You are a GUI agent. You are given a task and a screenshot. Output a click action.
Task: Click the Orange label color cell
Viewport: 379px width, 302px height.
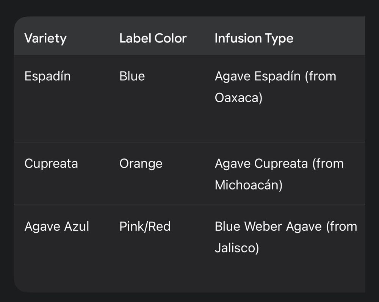(x=141, y=164)
